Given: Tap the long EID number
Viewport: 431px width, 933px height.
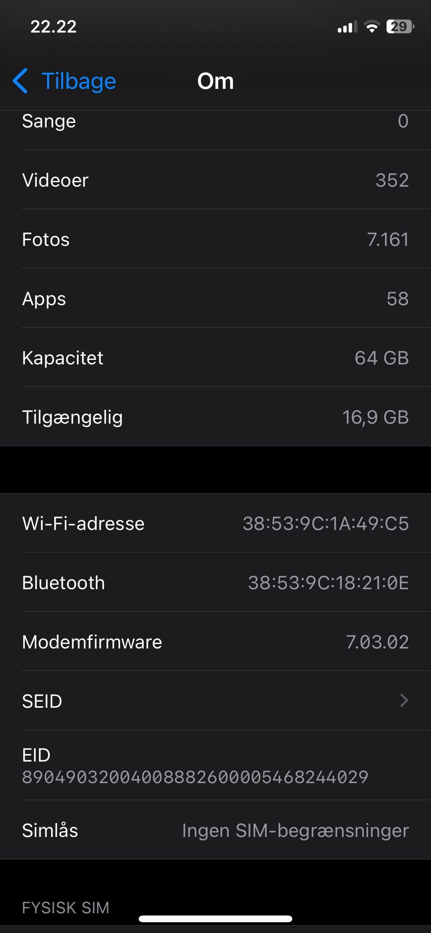Looking at the screenshot, I should (x=195, y=777).
